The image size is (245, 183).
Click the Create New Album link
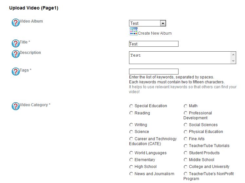coord(155,33)
